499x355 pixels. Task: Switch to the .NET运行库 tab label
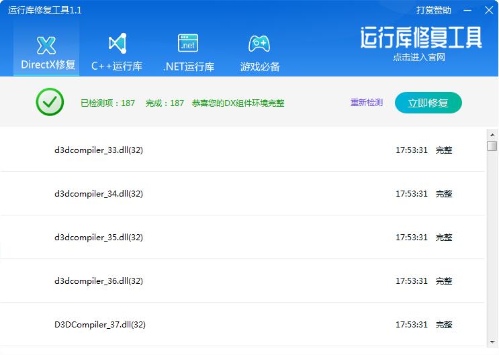(189, 66)
